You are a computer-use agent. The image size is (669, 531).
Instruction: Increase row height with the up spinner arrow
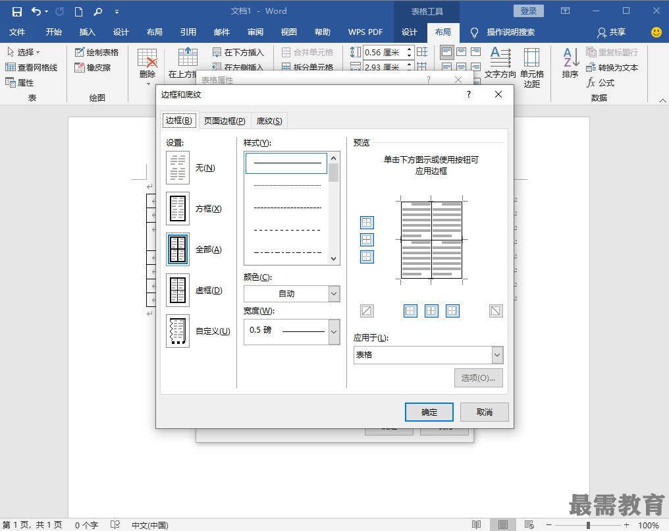pos(409,49)
